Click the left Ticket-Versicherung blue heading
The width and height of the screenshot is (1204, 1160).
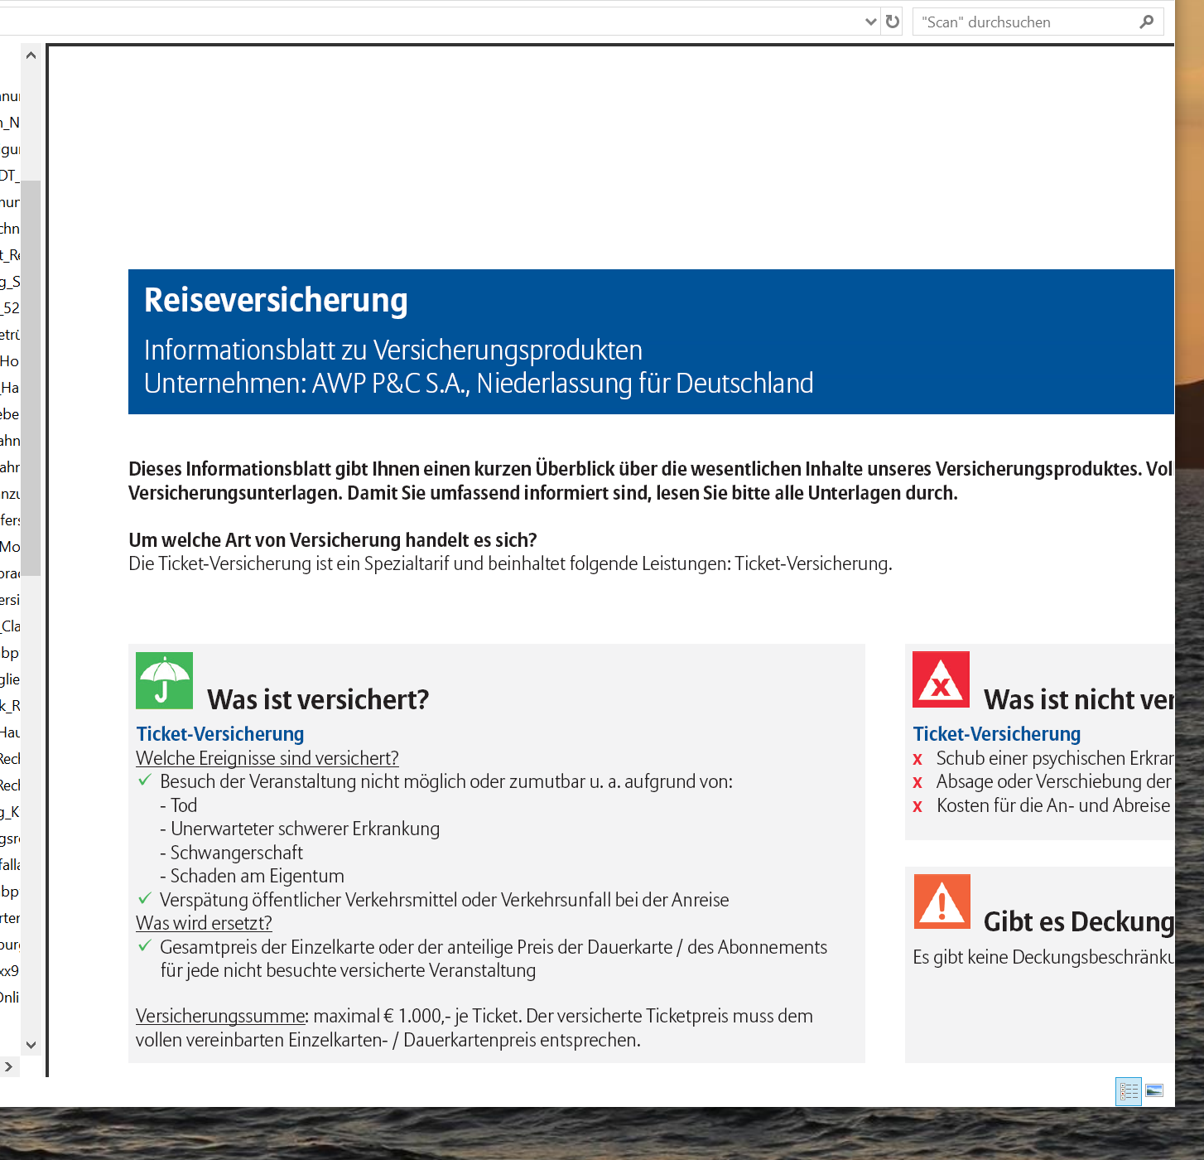tap(220, 734)
